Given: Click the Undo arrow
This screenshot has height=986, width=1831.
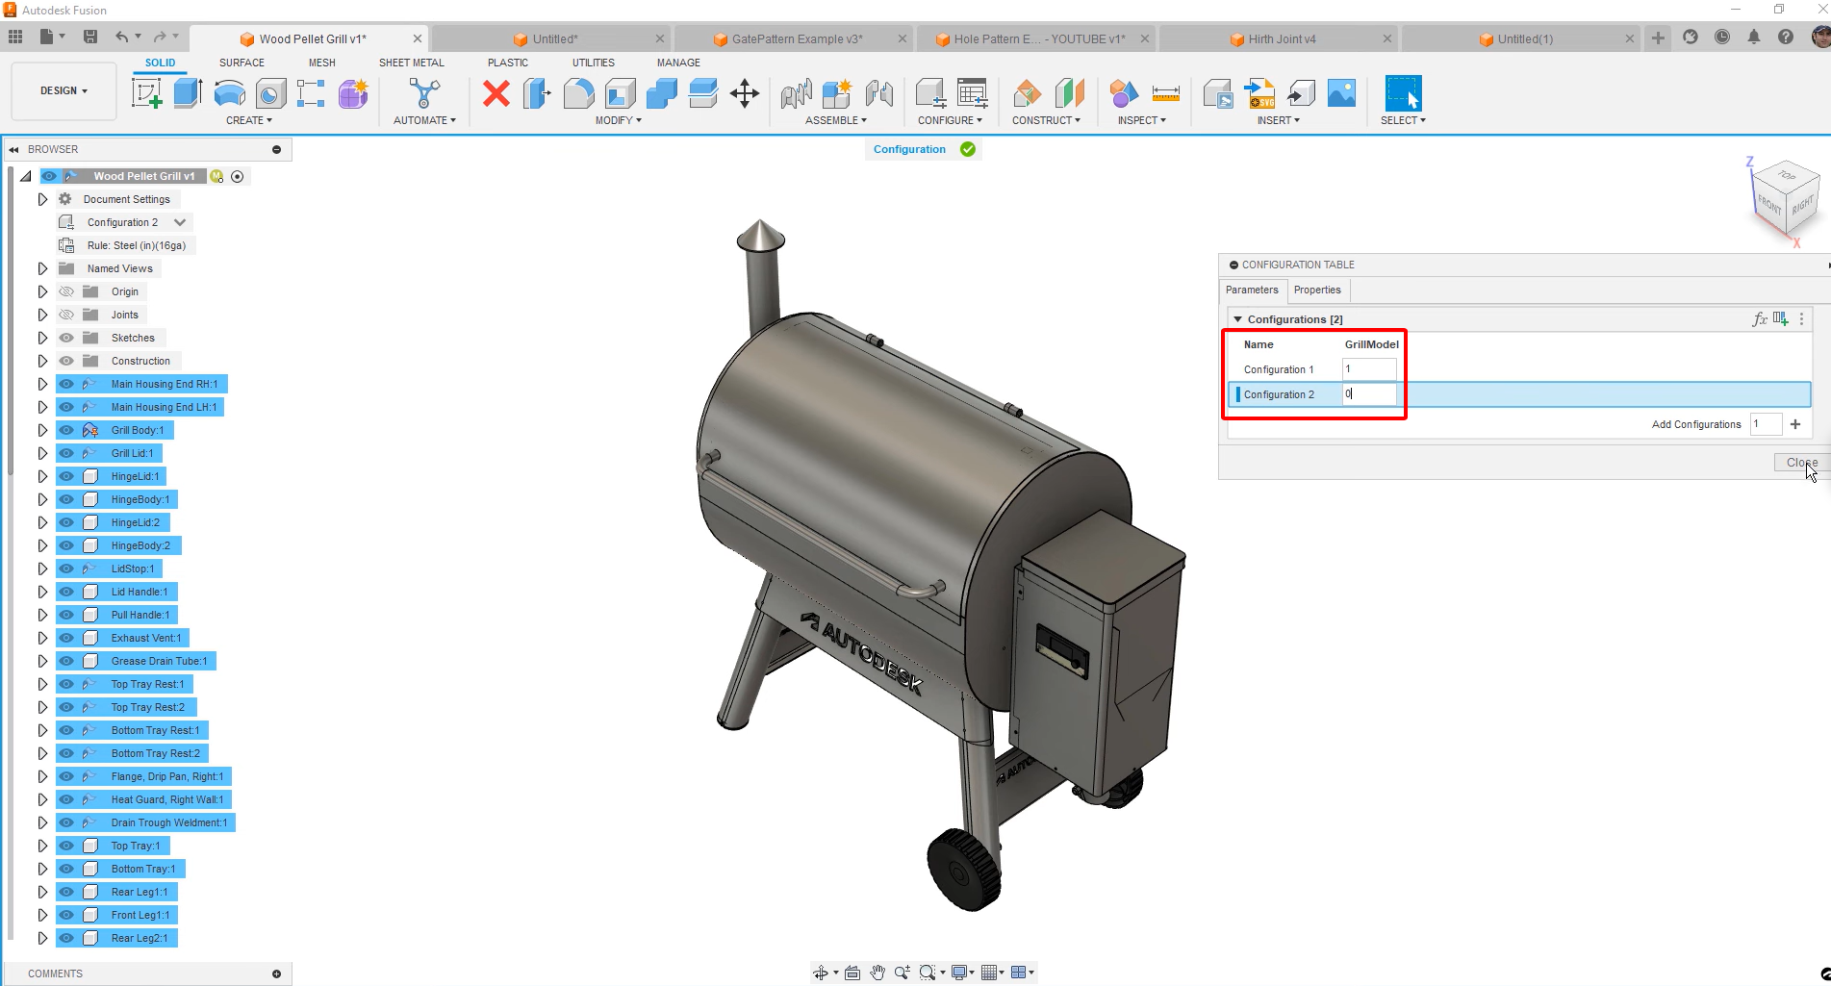Looking at the screenshot, I should click(x=121, y=37).
